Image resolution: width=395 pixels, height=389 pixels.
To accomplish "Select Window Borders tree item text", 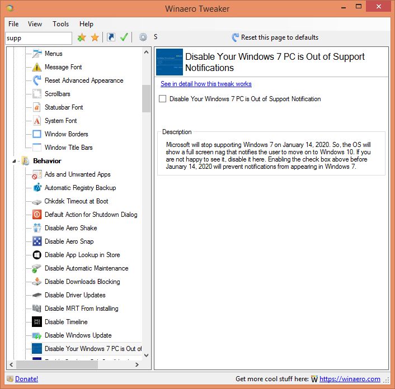I will 66,134.
